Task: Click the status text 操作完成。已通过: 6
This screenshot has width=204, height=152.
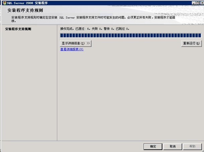Action: click(x=75, y=29)
